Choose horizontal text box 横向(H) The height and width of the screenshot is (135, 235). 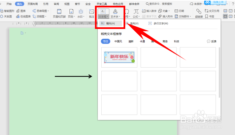click(x=110, y=23)
